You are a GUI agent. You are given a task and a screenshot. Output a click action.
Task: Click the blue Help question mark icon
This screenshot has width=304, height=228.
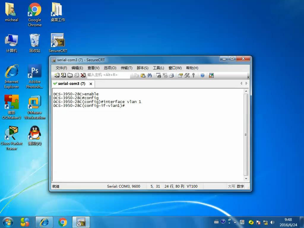(202, 75)
